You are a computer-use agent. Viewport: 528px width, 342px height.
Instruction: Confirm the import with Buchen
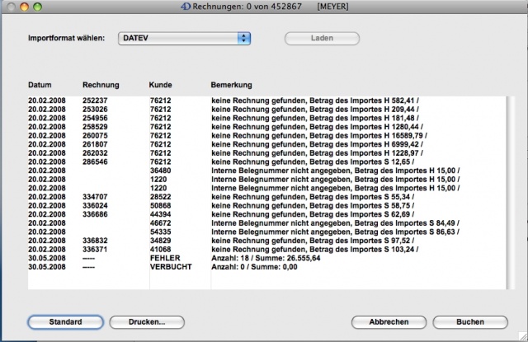[x=469, y=321]
